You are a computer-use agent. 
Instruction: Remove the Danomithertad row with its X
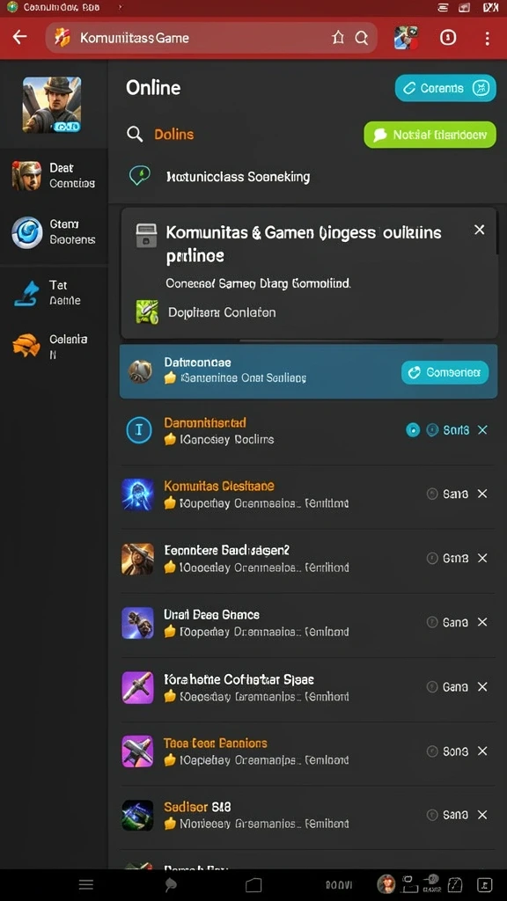click(482, 429)
